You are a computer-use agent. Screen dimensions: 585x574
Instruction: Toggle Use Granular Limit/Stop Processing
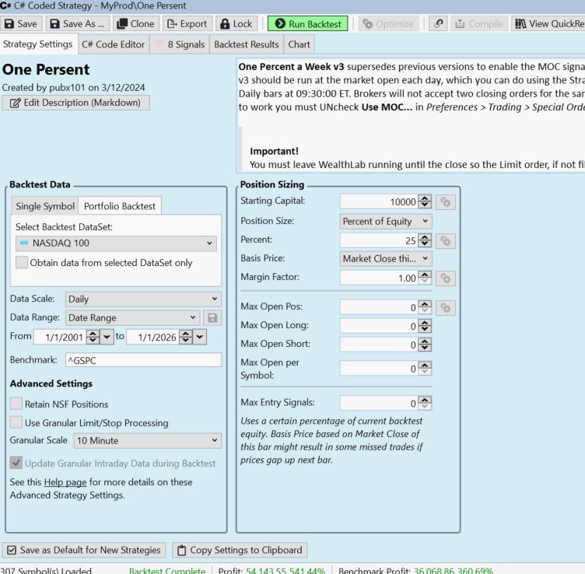point(17,422)
